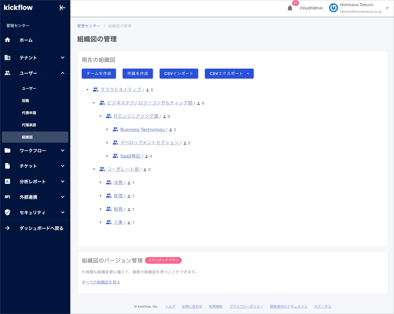Select 役職 in the user submenu
Image resolution: width=394 pixels, height=314 pixels.
pyautogui.click(x=25, y=101)
